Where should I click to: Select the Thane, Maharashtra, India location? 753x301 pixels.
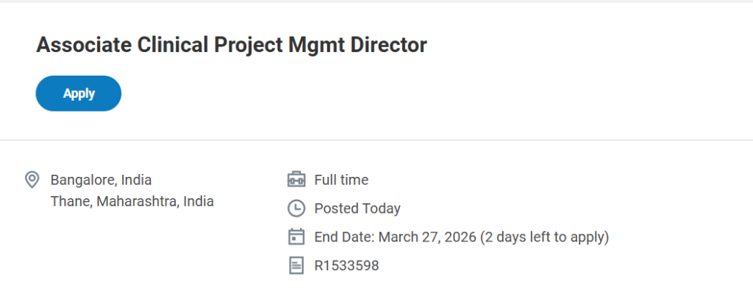pyautogui.click(x=132, y=201)
